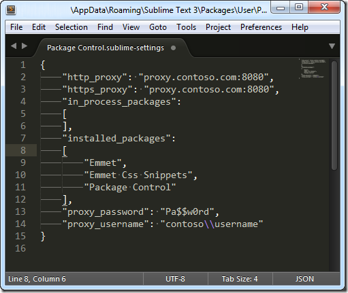This screenshot has height=293, width=348.
Task: Click the Sublime Text app icon in title bar
Action: (x=11, y=10)
